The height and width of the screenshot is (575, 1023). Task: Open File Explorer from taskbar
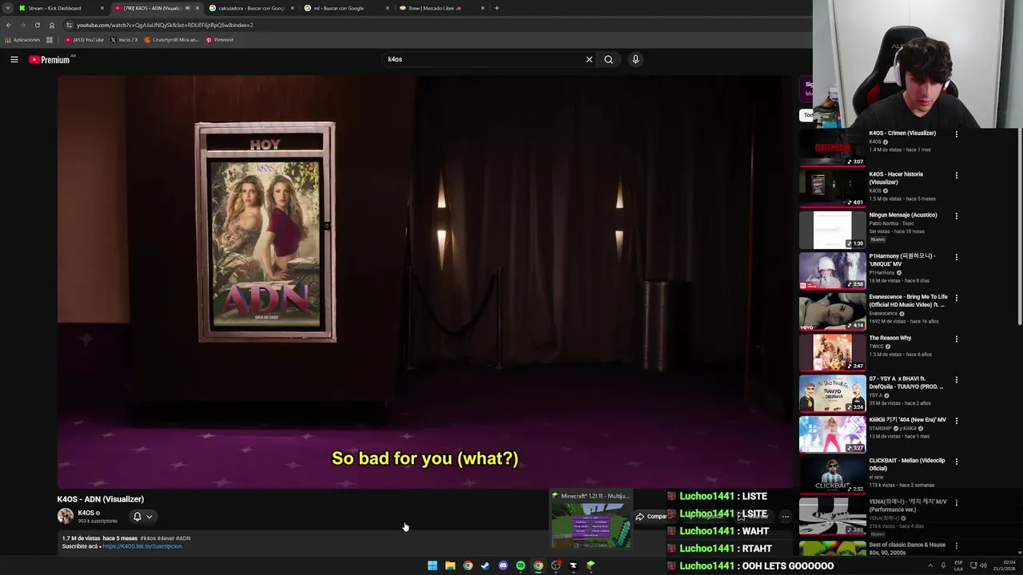tap(450, 565)
